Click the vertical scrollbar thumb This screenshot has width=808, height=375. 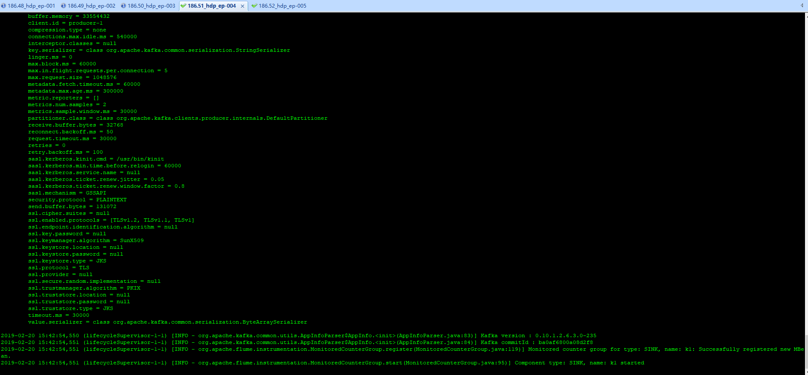pos(805,352)
